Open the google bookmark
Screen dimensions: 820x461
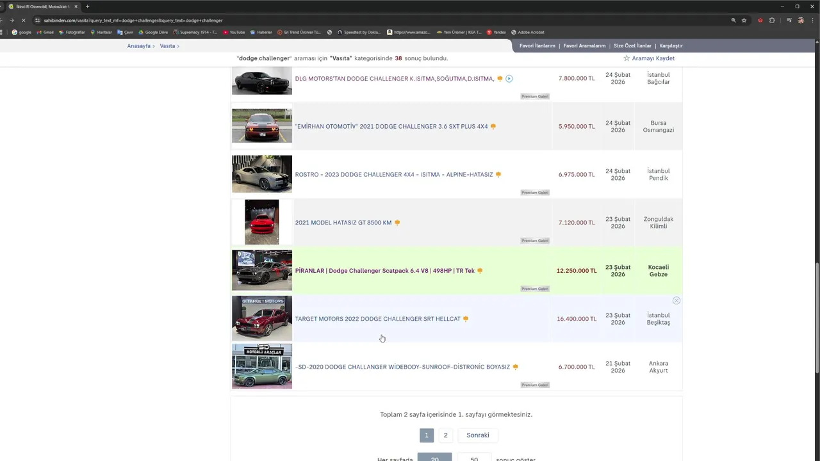tap(22, 32)
